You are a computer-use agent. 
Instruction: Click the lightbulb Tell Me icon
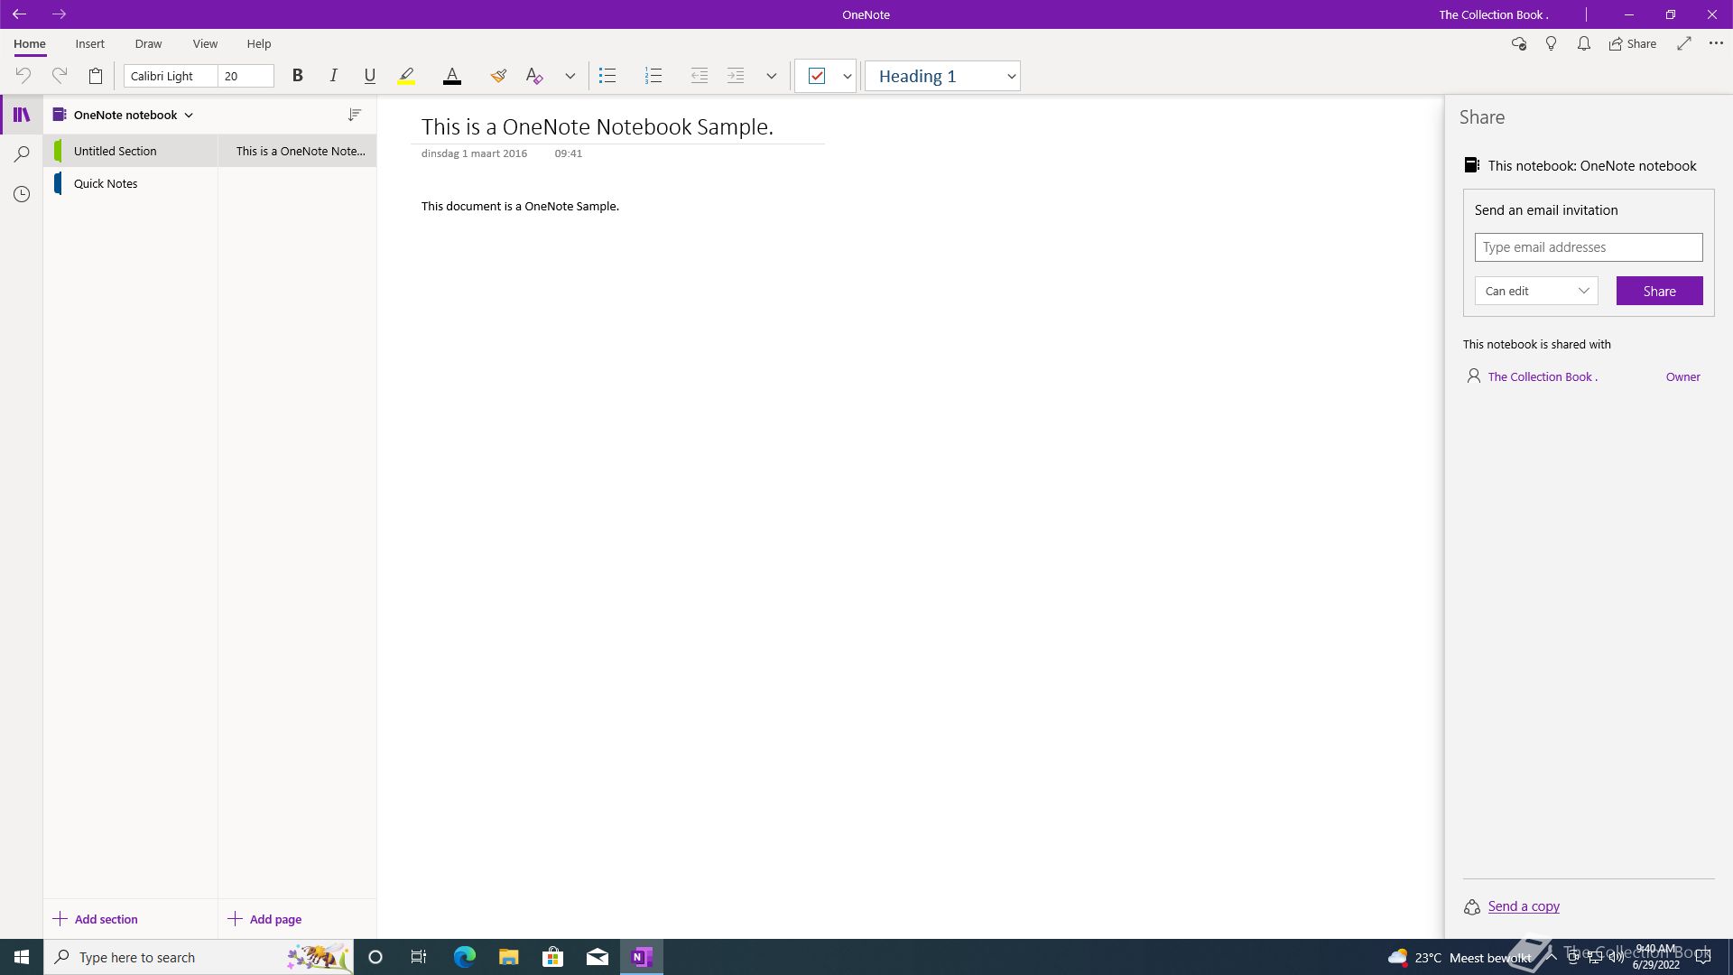coord(1552,43)
